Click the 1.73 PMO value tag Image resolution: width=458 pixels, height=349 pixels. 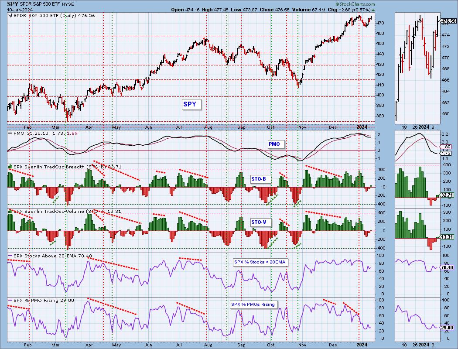(446, 153)
